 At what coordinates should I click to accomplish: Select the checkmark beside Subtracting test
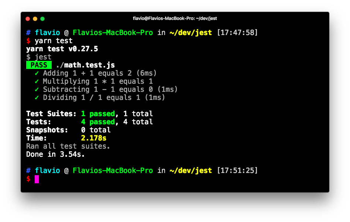click(37, 89)
